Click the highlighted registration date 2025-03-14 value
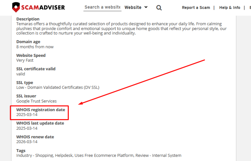Viewport: 251px width, 161px height. (x=27, y=115)
